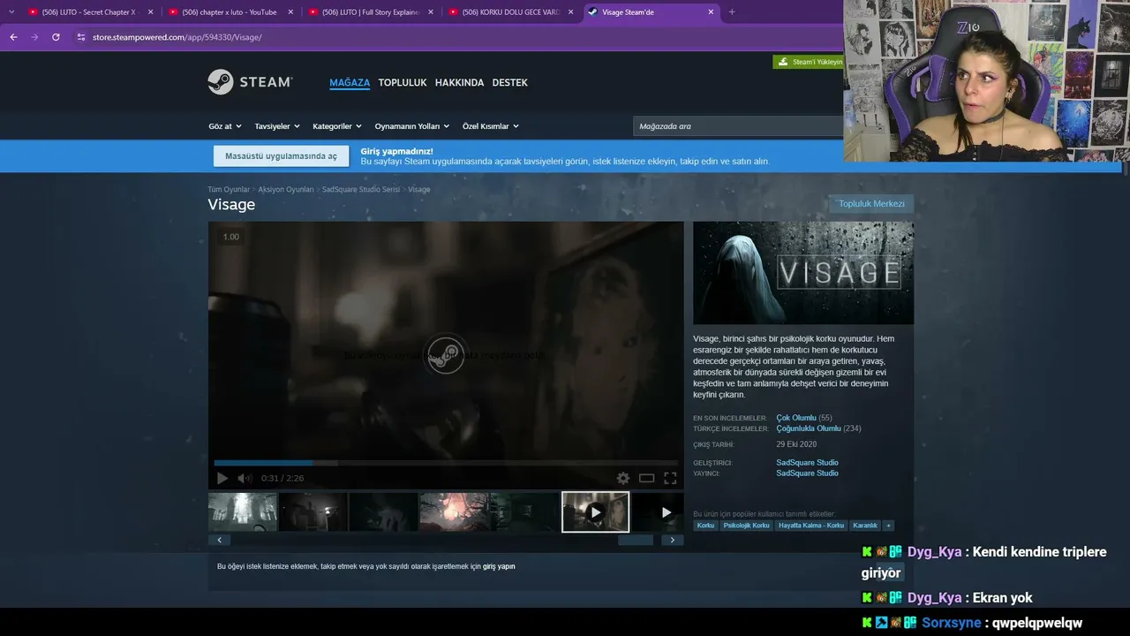Close the 'LUTO | Full Story Explained' tab
This screenshot has height=636, width=1130.
point(431,12)
